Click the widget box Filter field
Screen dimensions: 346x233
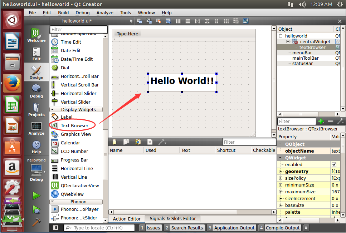(79, 29)
